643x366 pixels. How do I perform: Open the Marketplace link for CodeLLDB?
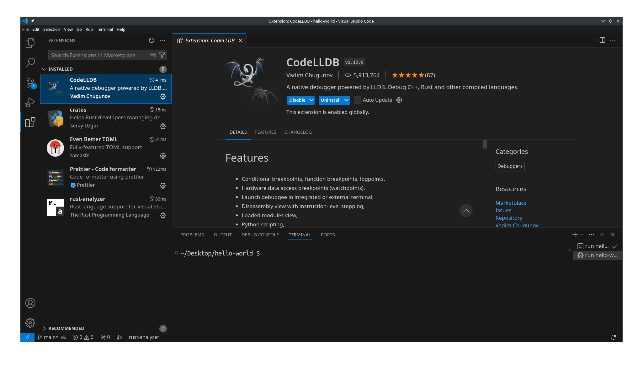click(x=511, y=202)
